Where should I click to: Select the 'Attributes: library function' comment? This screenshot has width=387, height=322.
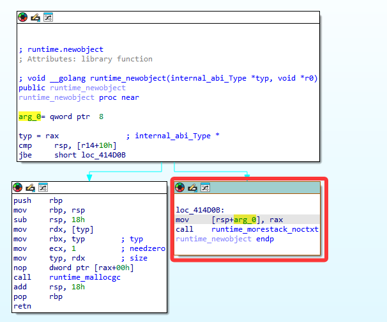click(x=90, y=59)
